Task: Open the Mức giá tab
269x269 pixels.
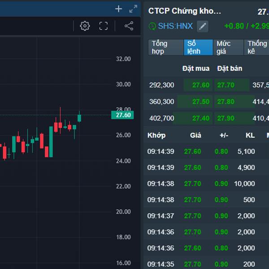Action: point(228,48)
